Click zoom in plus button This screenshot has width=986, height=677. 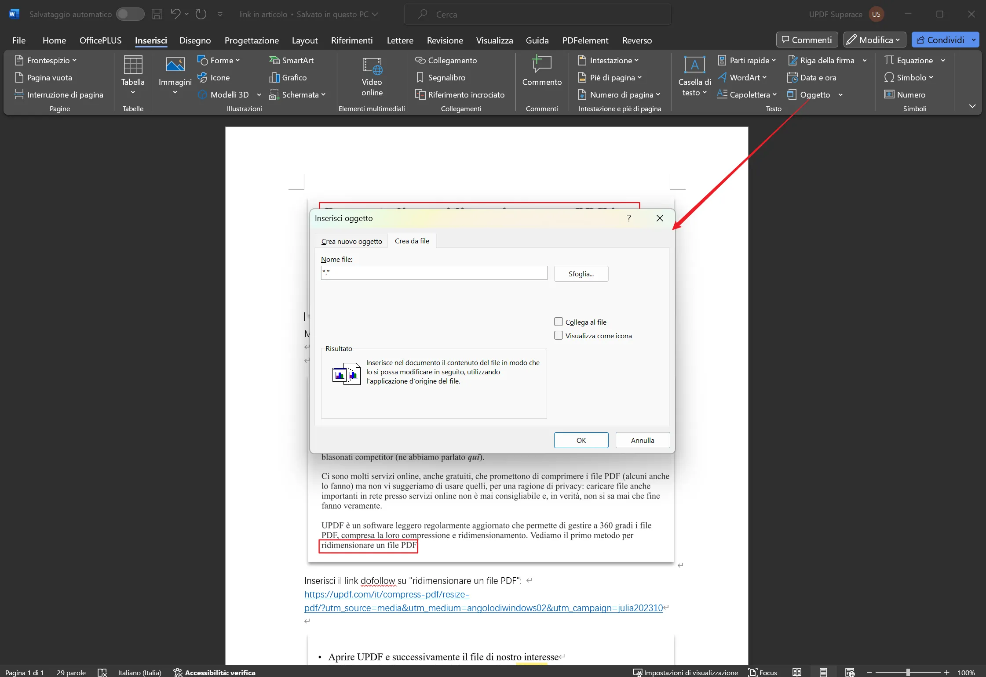(947, 672)
